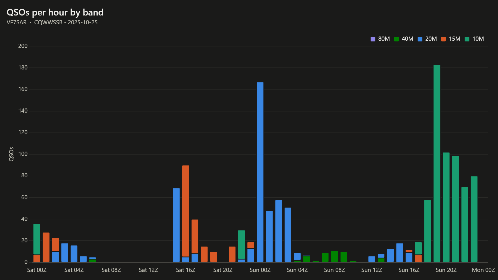Viewport: 498px width, 280px height.
Task: Click the 80 y-axis value
Action: [x=24, y=175]
